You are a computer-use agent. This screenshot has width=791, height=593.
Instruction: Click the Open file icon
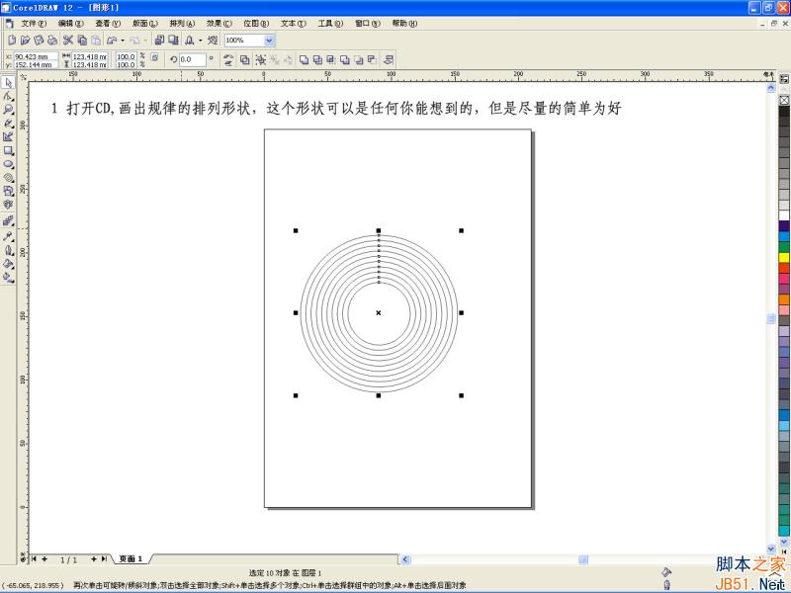coord(26,40)
